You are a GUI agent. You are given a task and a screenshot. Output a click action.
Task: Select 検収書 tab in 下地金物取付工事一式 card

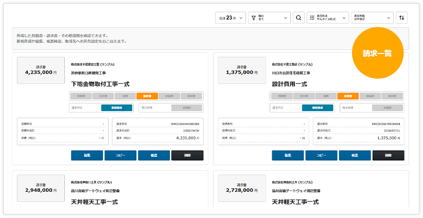[x=191, y=96]
